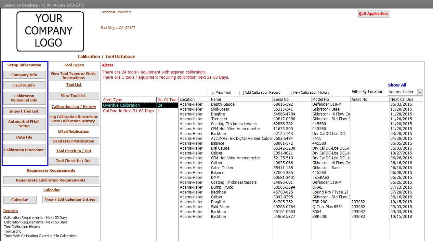Click the Alert Type column header

coord(129,100)
